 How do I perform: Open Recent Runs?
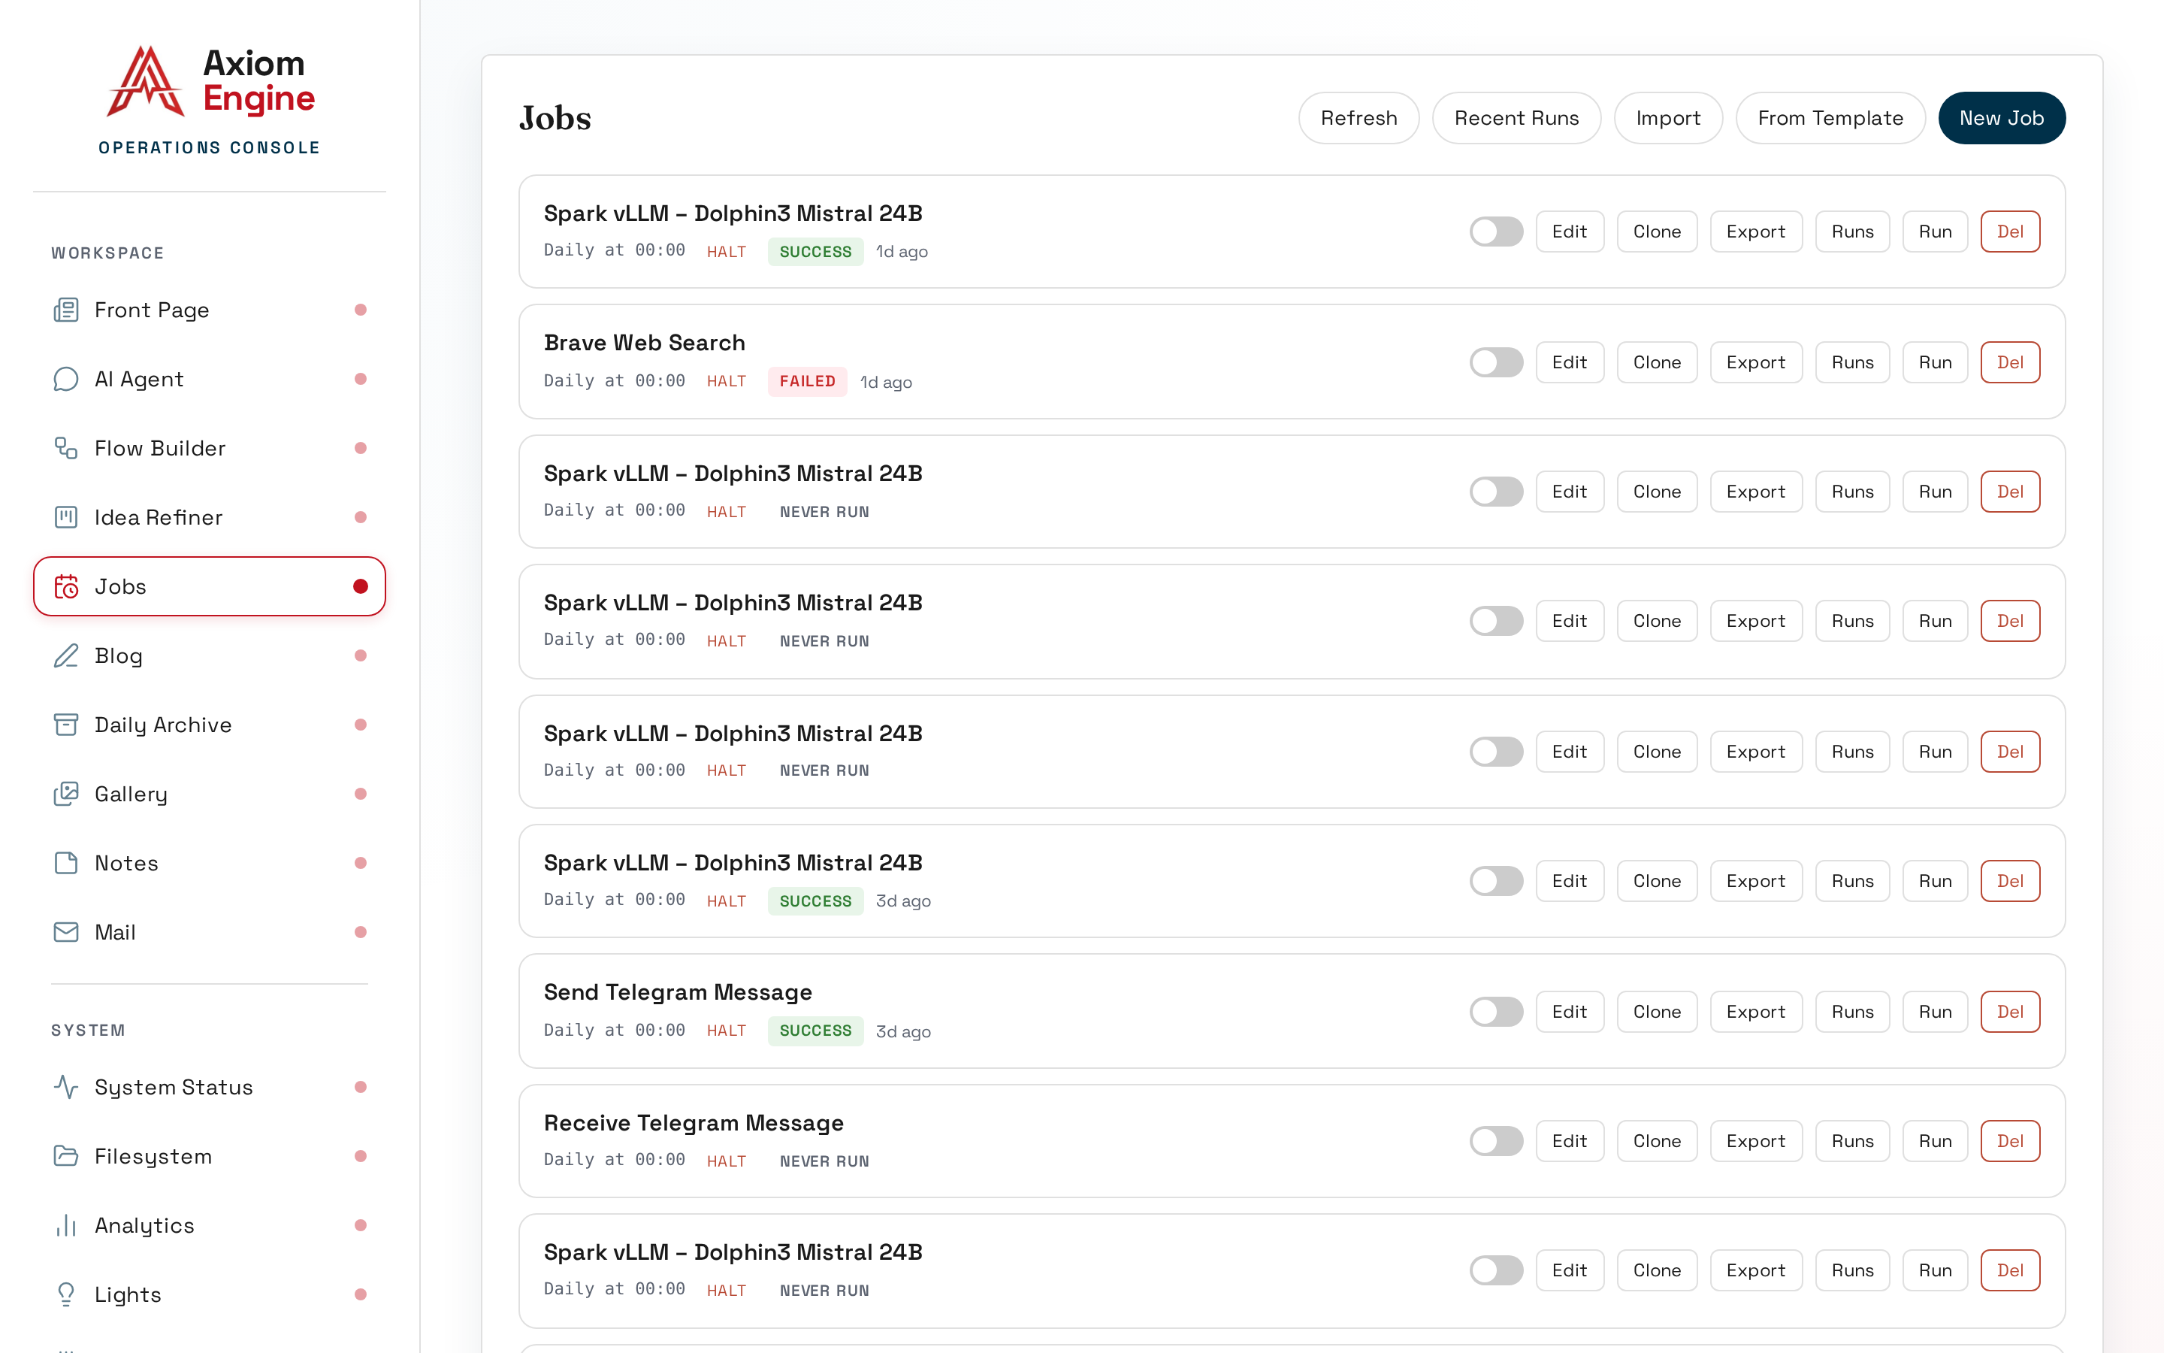pos(1516,118)
